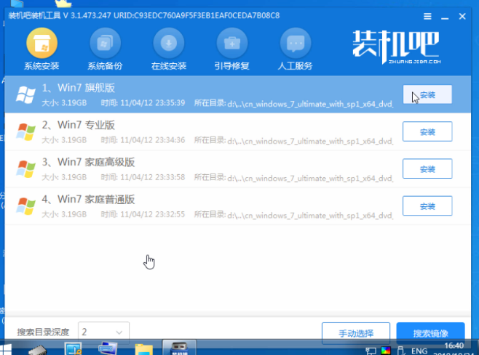
Task: Open the File Explorer folder taskbar icon
Action: (143, 349)
